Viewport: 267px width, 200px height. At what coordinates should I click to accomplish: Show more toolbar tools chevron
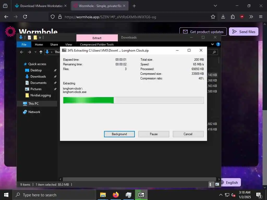pyautogui.click(x=251, y=17)
